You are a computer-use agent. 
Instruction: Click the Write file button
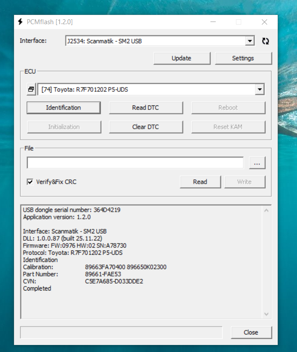[x=245, y=182]
